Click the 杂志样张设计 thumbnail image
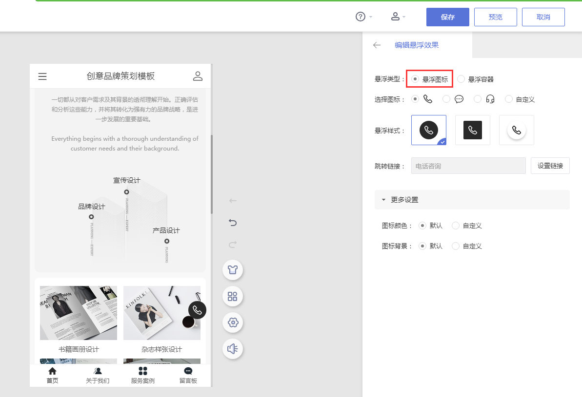Screen dimensions: 582x397 [x=162, y=313]
